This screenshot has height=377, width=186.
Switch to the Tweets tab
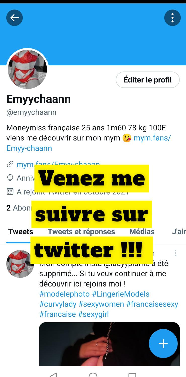coord(21,232)
